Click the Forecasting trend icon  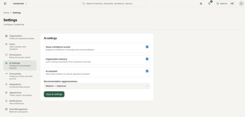[x=6, y=74]
